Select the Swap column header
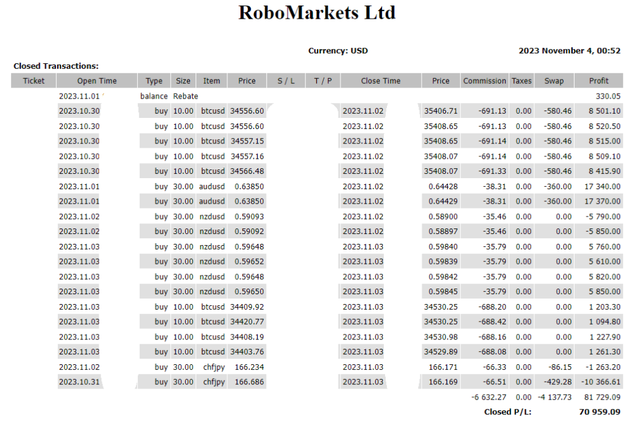The width and height of the screenshot is (636, 422). (x=554, y=81)
